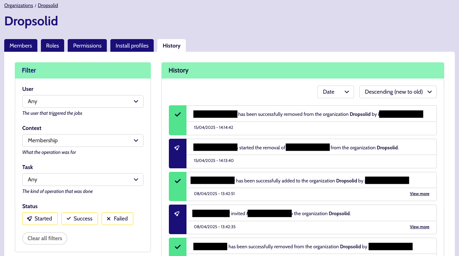This screenshot has height=256, width=459.
Task: Toggle the Failed status filter
Action: pyautogui.click(x=117, y=219)
